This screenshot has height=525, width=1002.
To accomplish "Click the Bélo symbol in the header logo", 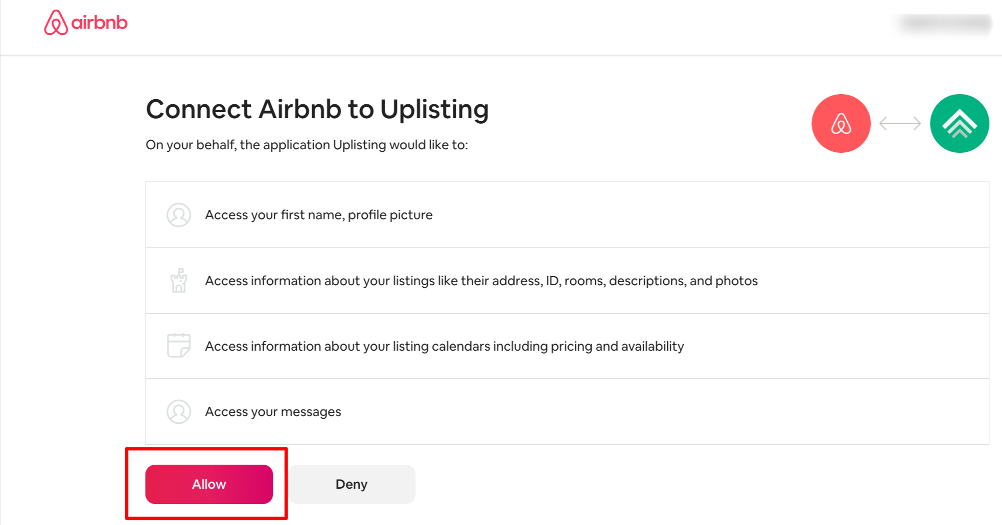I will pyautogui.click(x=56, y=22).
